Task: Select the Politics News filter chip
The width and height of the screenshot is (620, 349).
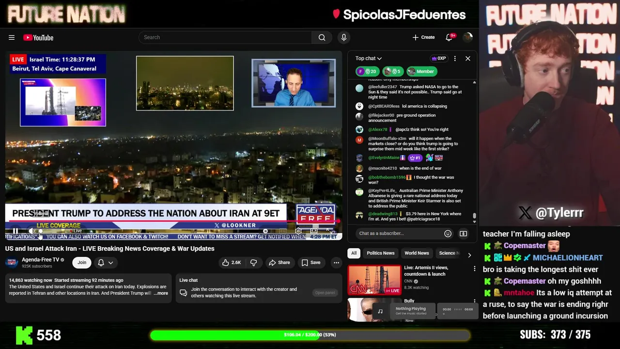Action: pyautogui.click(x=381, y=253)
